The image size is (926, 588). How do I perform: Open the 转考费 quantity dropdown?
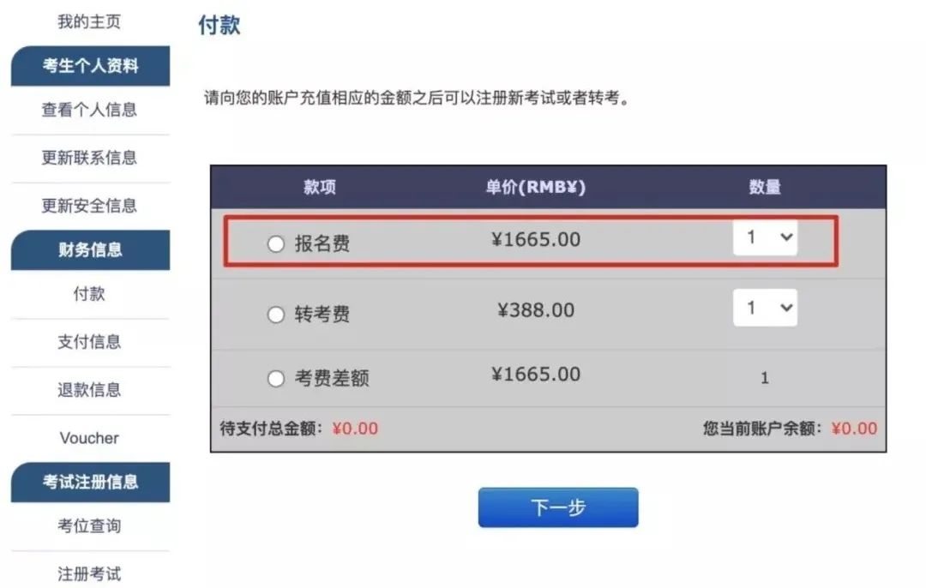[x=765, y=308]
